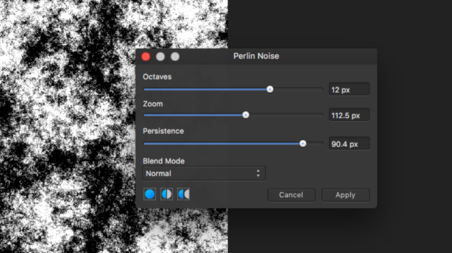This screenshot has height=253, width=452.
Task: Open the Blend Mode dropdown
Action: (204, 174)
